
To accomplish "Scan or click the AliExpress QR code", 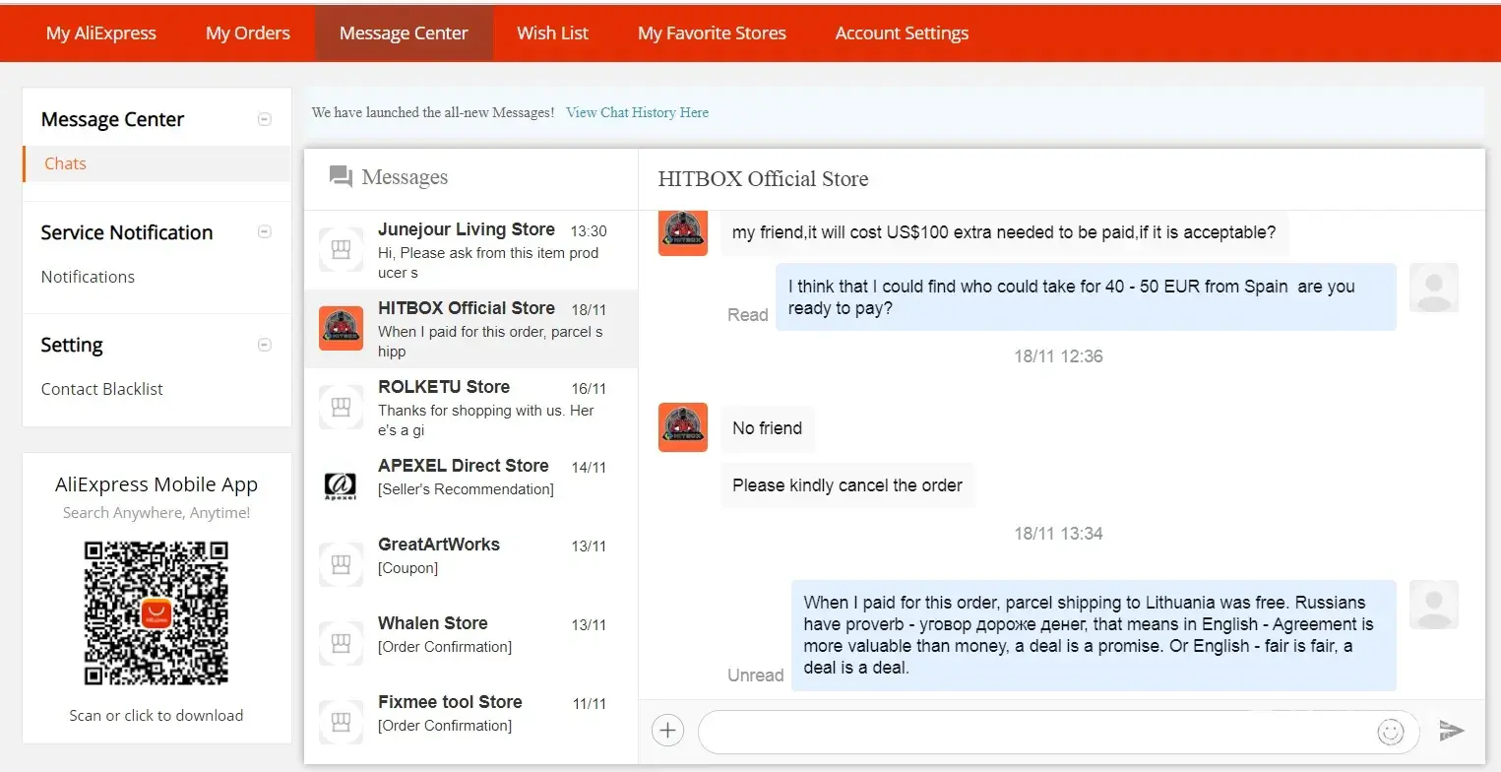I will pyautogui.click(x=156, y=612).
